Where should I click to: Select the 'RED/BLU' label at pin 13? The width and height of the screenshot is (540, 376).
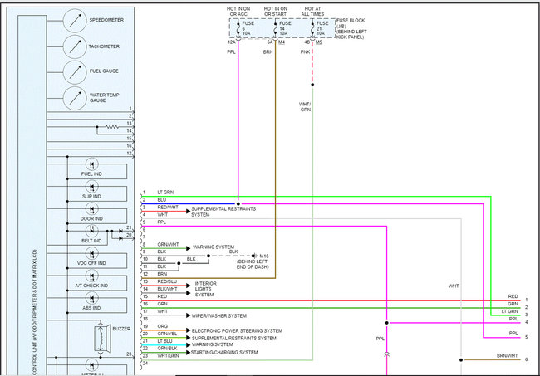tap(167, 281)
